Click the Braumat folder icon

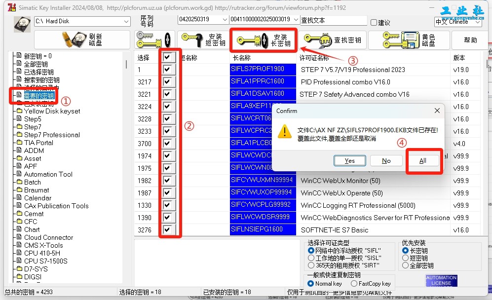(x=19, y=189)
